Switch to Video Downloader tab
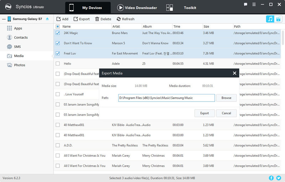 point(137,7)
